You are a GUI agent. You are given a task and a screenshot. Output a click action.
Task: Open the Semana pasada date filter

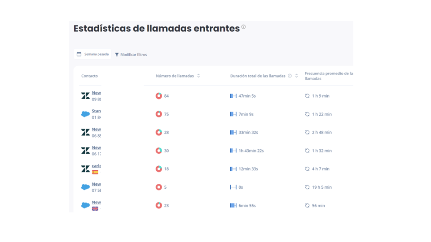pyautogui.click(x=92, y=54)
